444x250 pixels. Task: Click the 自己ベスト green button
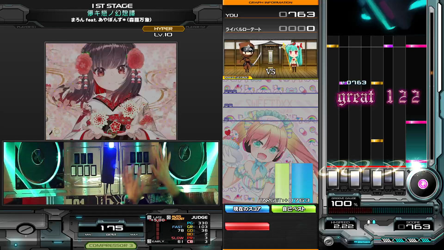coord(293,209)
